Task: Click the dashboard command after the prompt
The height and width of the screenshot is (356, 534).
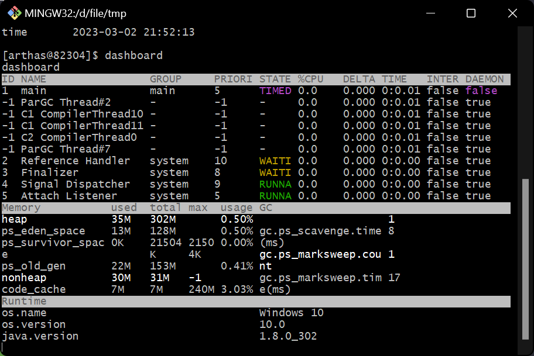Action: (x=133, y=56)
